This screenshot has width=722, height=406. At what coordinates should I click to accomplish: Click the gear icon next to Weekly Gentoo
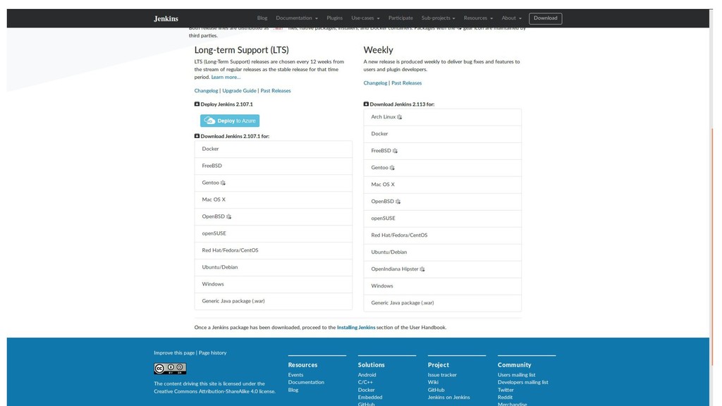[x=392, y=168]
